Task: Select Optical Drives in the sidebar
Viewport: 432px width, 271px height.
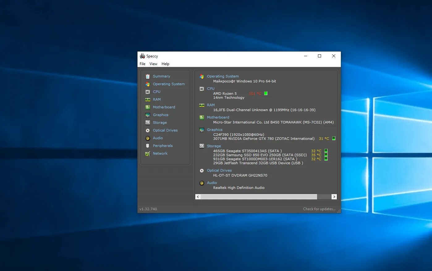Action: (165, 130)
